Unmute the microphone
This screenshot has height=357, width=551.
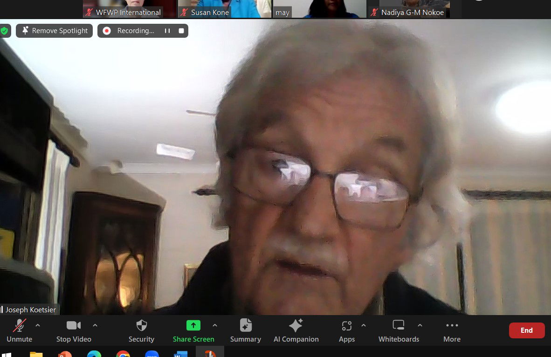coord(19,330)
